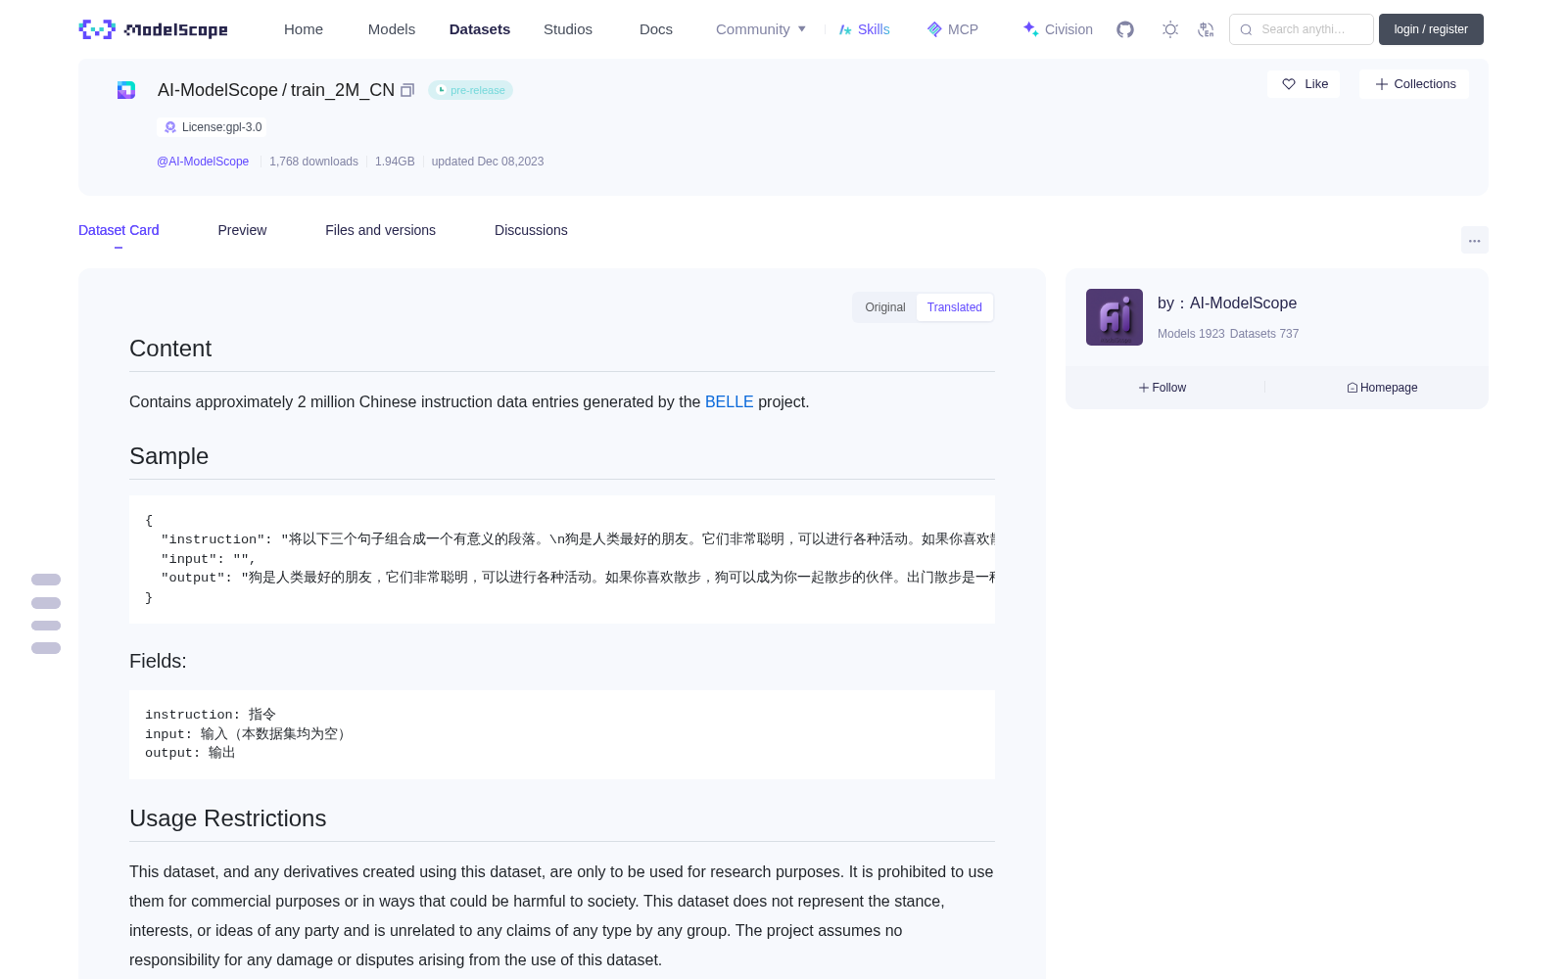The height and width of the screenshot is (979, 1567).
Task: Click the third outline marker on left
Action: [46, 626]
